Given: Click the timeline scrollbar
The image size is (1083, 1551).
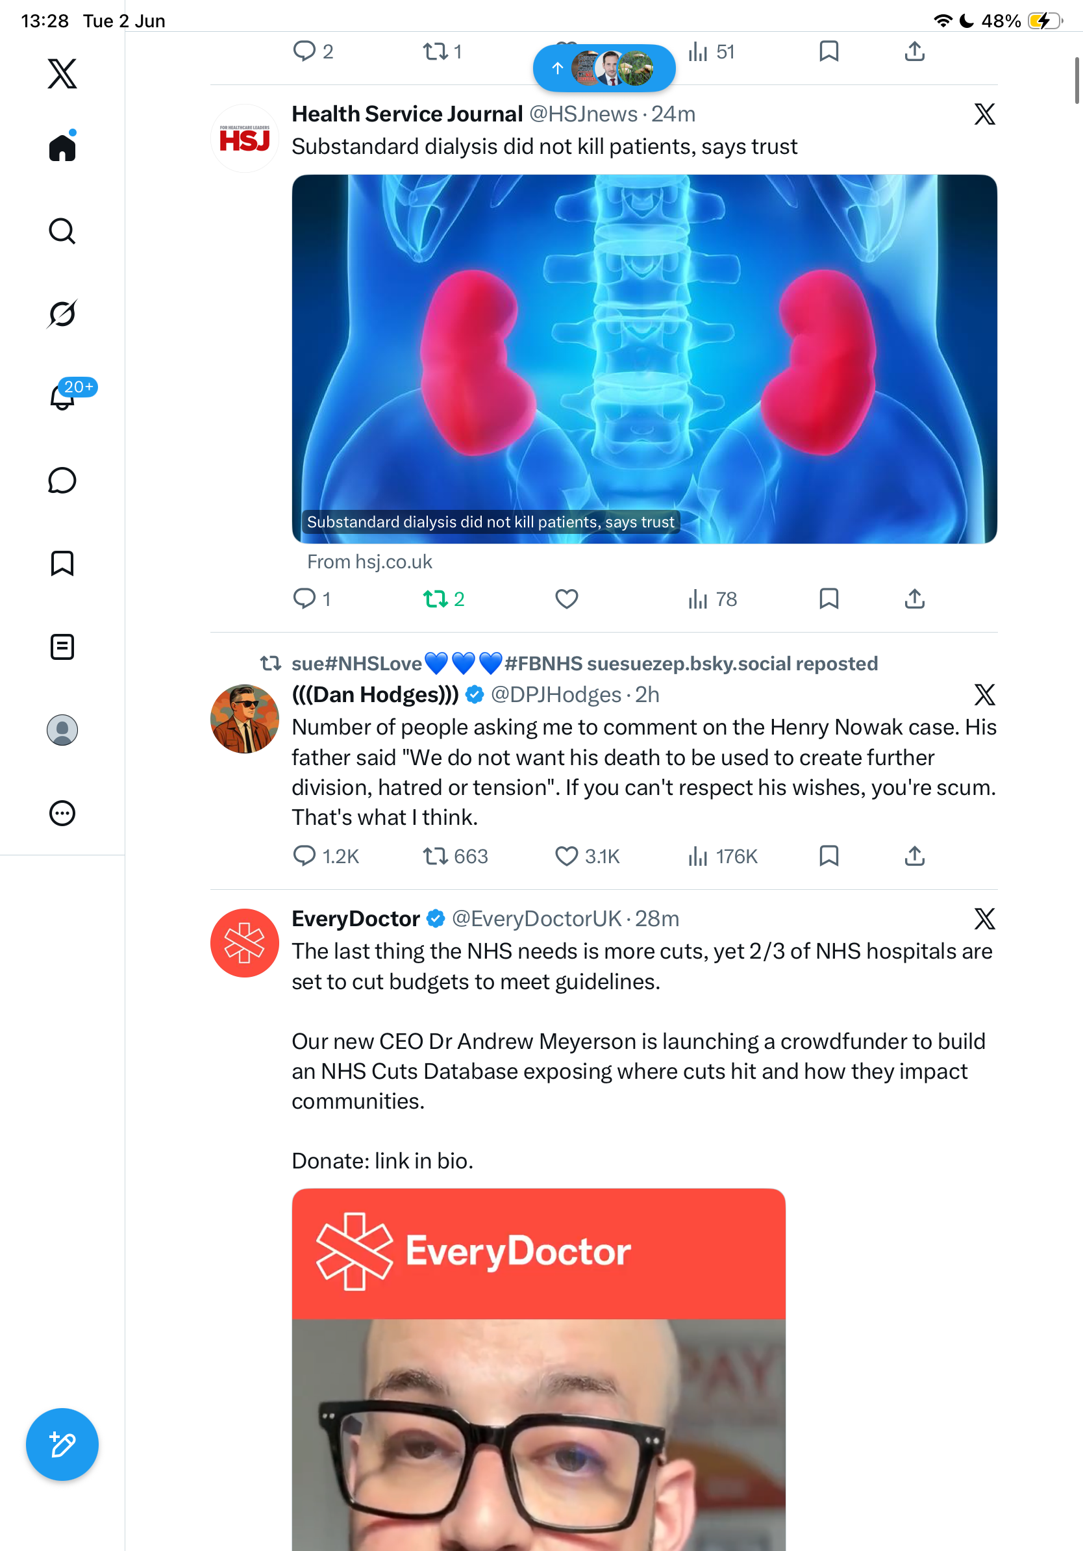Looking at the screenshot, I should point(1077,81).
